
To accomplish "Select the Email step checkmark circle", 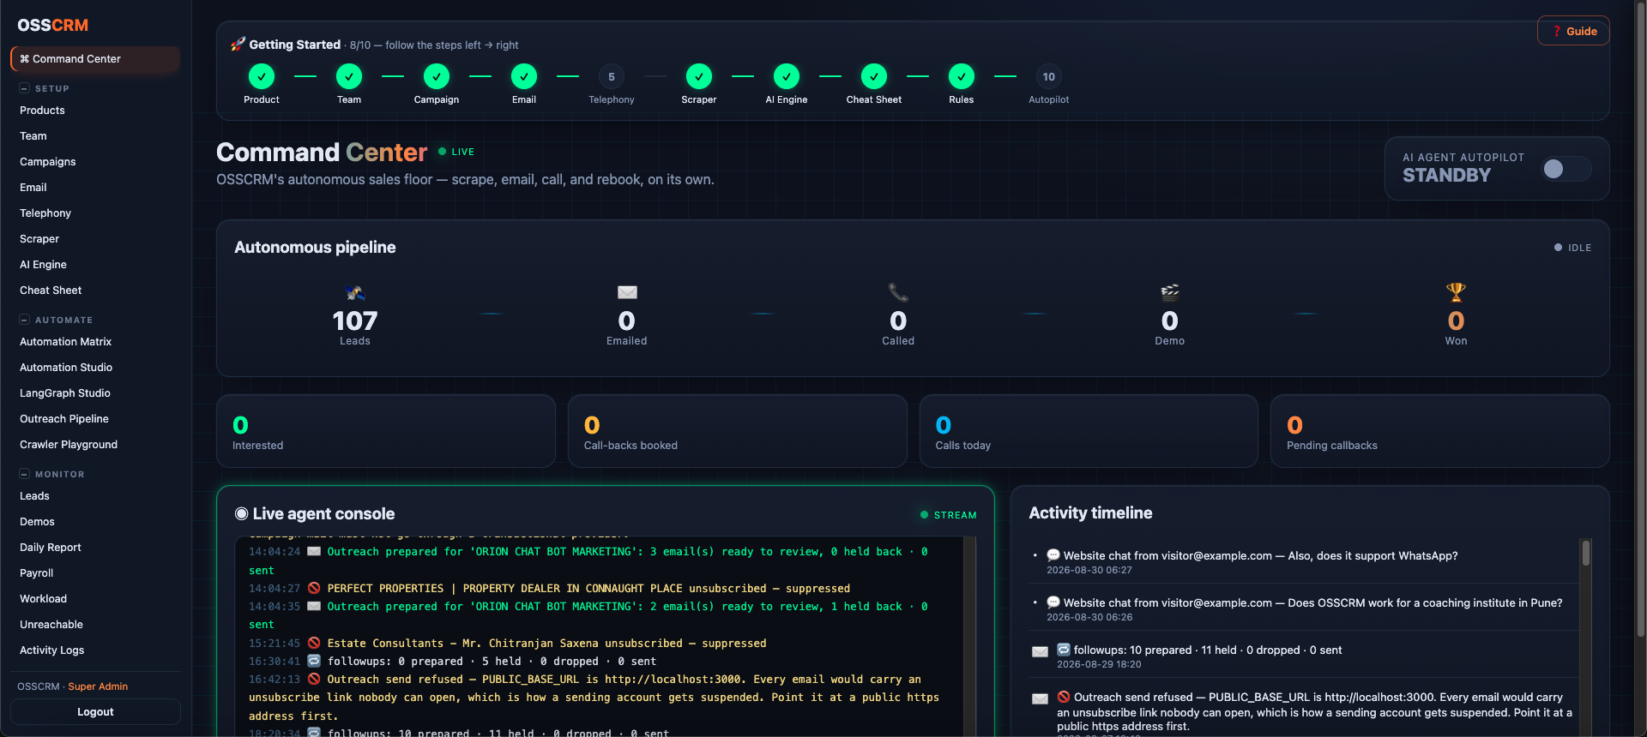I will click(x=524, y=76).
